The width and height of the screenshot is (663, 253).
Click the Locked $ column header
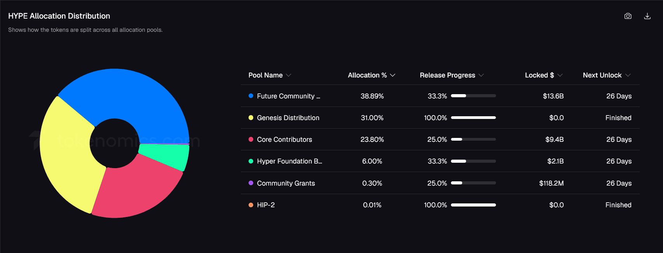tap(539, 75)
